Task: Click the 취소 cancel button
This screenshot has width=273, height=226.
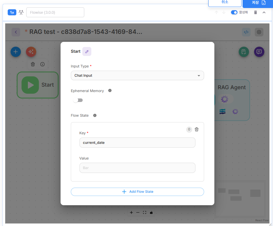Action: pyautogui.click(x=225, y=3)
